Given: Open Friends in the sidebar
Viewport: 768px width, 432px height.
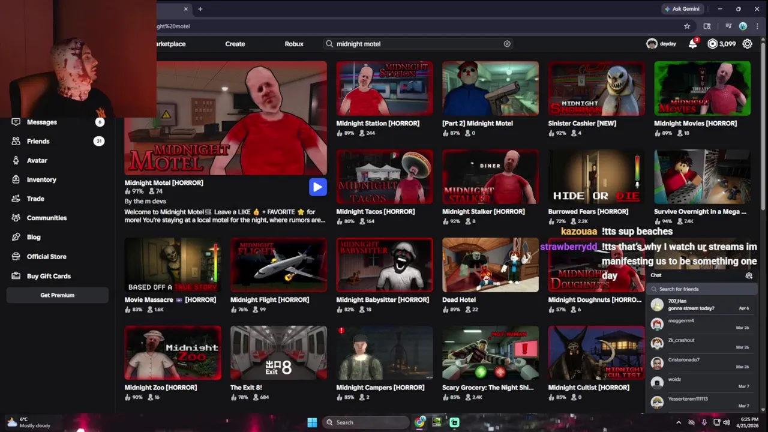Looking at the screenshot, I should coord(58,141).
